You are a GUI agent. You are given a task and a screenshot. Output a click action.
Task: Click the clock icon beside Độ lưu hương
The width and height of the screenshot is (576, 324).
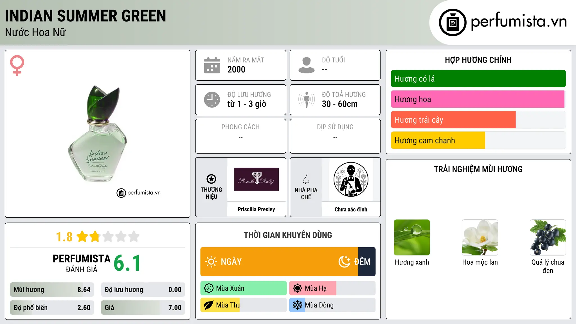pos(212,100)
